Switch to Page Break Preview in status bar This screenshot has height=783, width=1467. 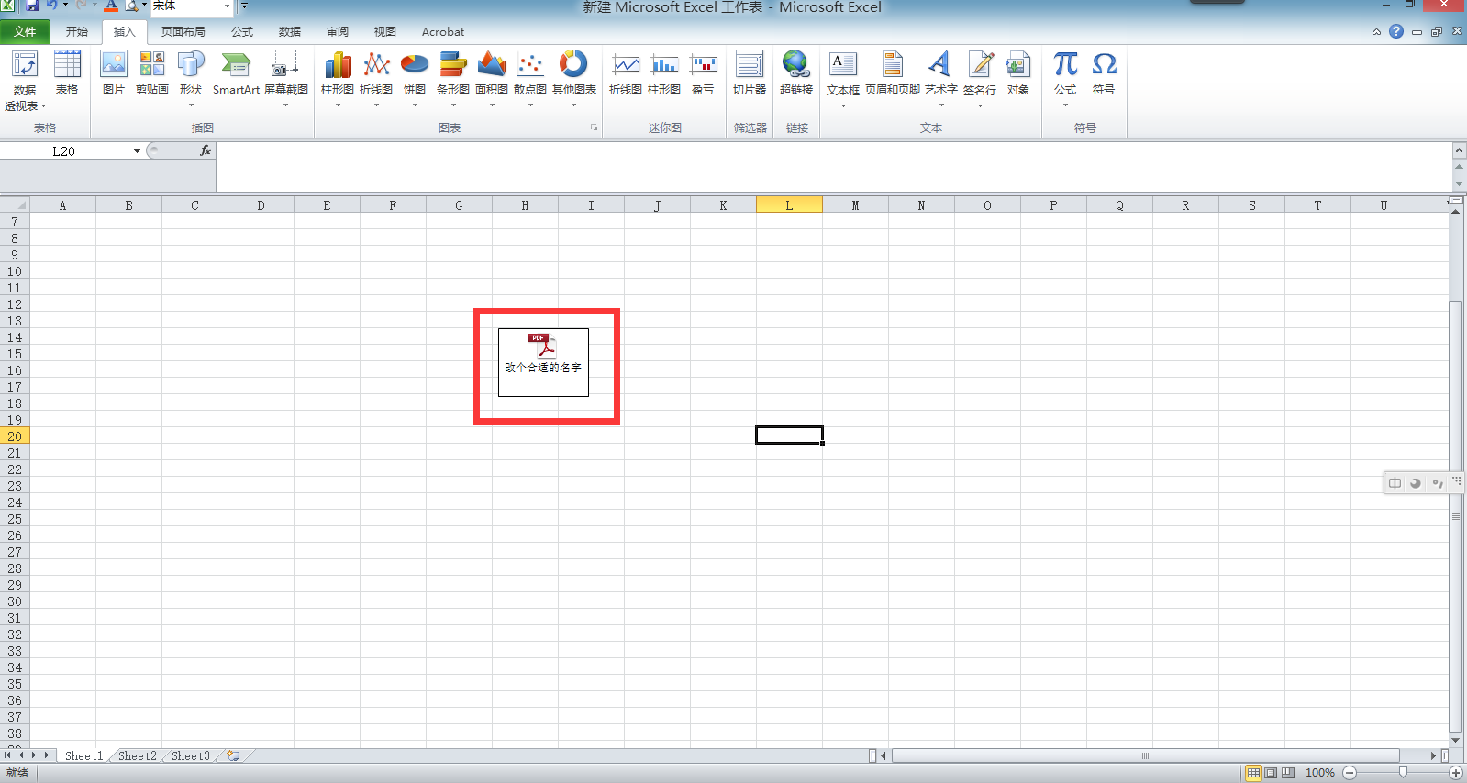coord(1288,773)
